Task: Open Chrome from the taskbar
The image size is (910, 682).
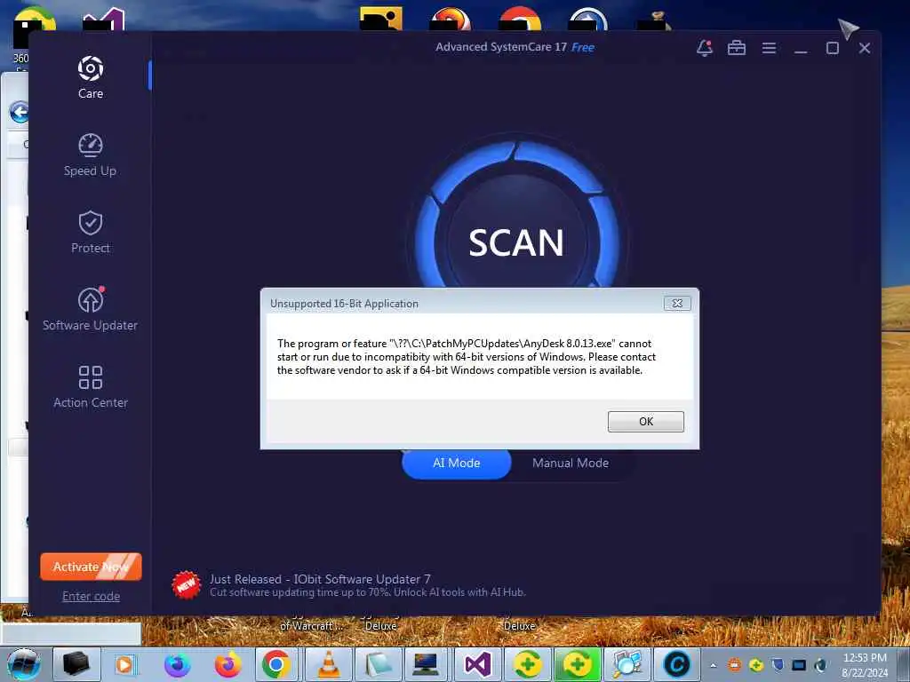Action: [x=276, y=664]
